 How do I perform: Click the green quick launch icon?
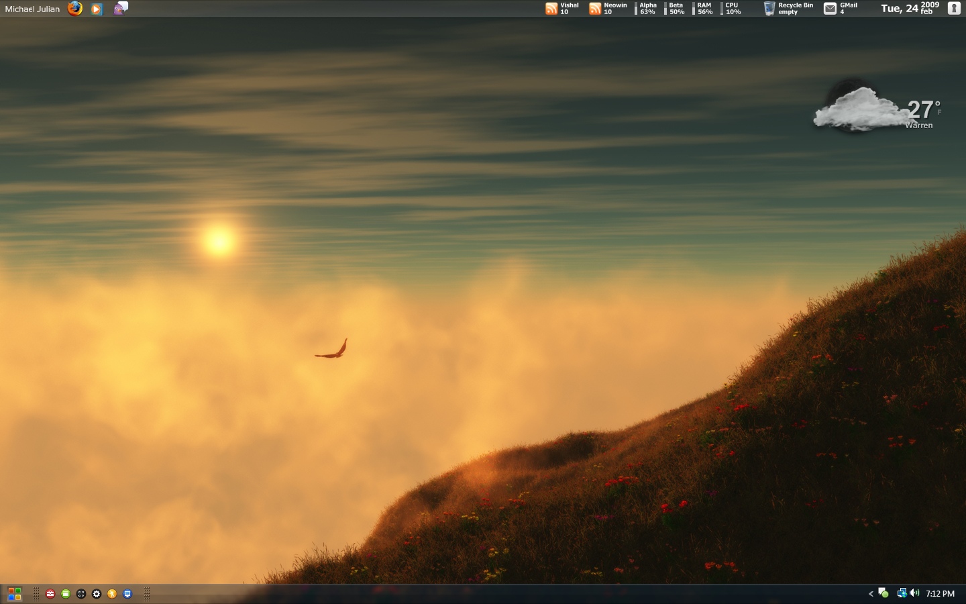[x=66, y=594]
